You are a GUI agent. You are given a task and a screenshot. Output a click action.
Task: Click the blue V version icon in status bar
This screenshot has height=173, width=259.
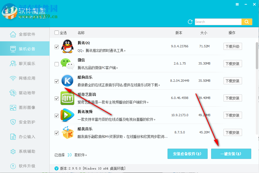tap(57, 168)
